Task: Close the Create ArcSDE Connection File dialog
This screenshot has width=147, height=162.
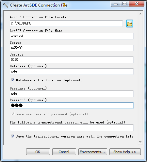Action: click(x=137, y=4)
